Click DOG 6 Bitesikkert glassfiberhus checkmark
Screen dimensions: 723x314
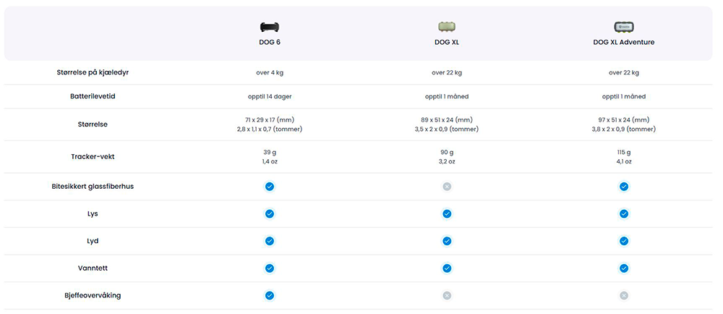pyautogui.click(x=270, y=187)
